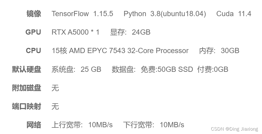The height and width of the screenshot is (134, 262).
Task: Select RTX A5000 * 1 text
Action: (76, 32)
